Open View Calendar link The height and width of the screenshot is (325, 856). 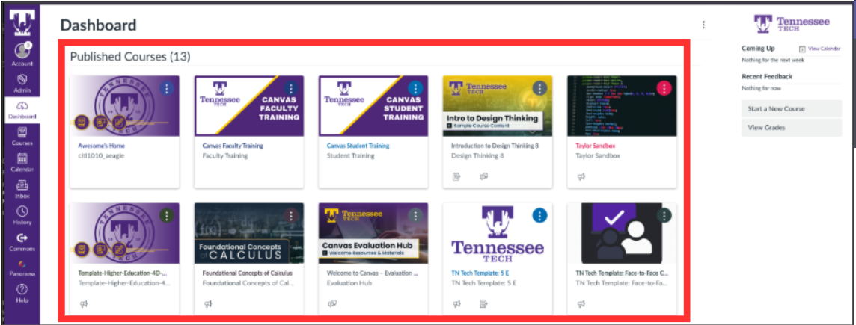(x=825, y=49)
